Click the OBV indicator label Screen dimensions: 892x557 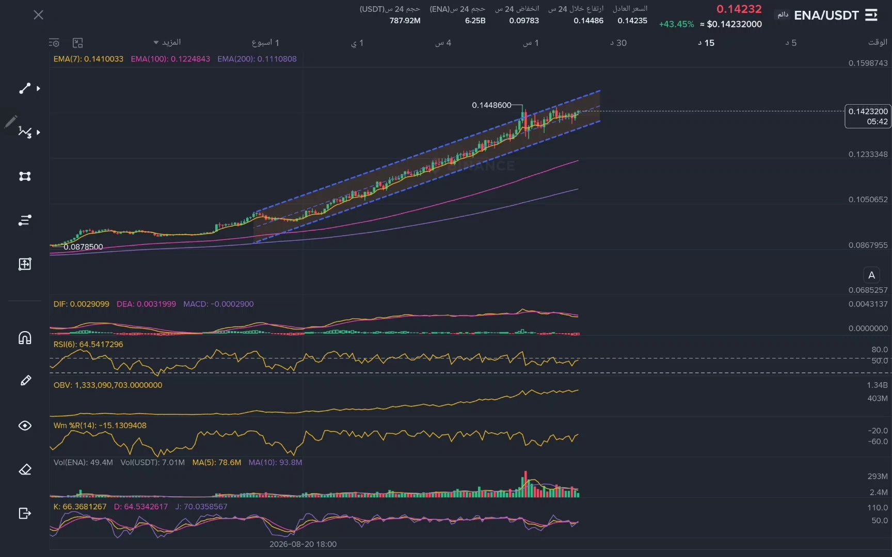tap(108, 385)
